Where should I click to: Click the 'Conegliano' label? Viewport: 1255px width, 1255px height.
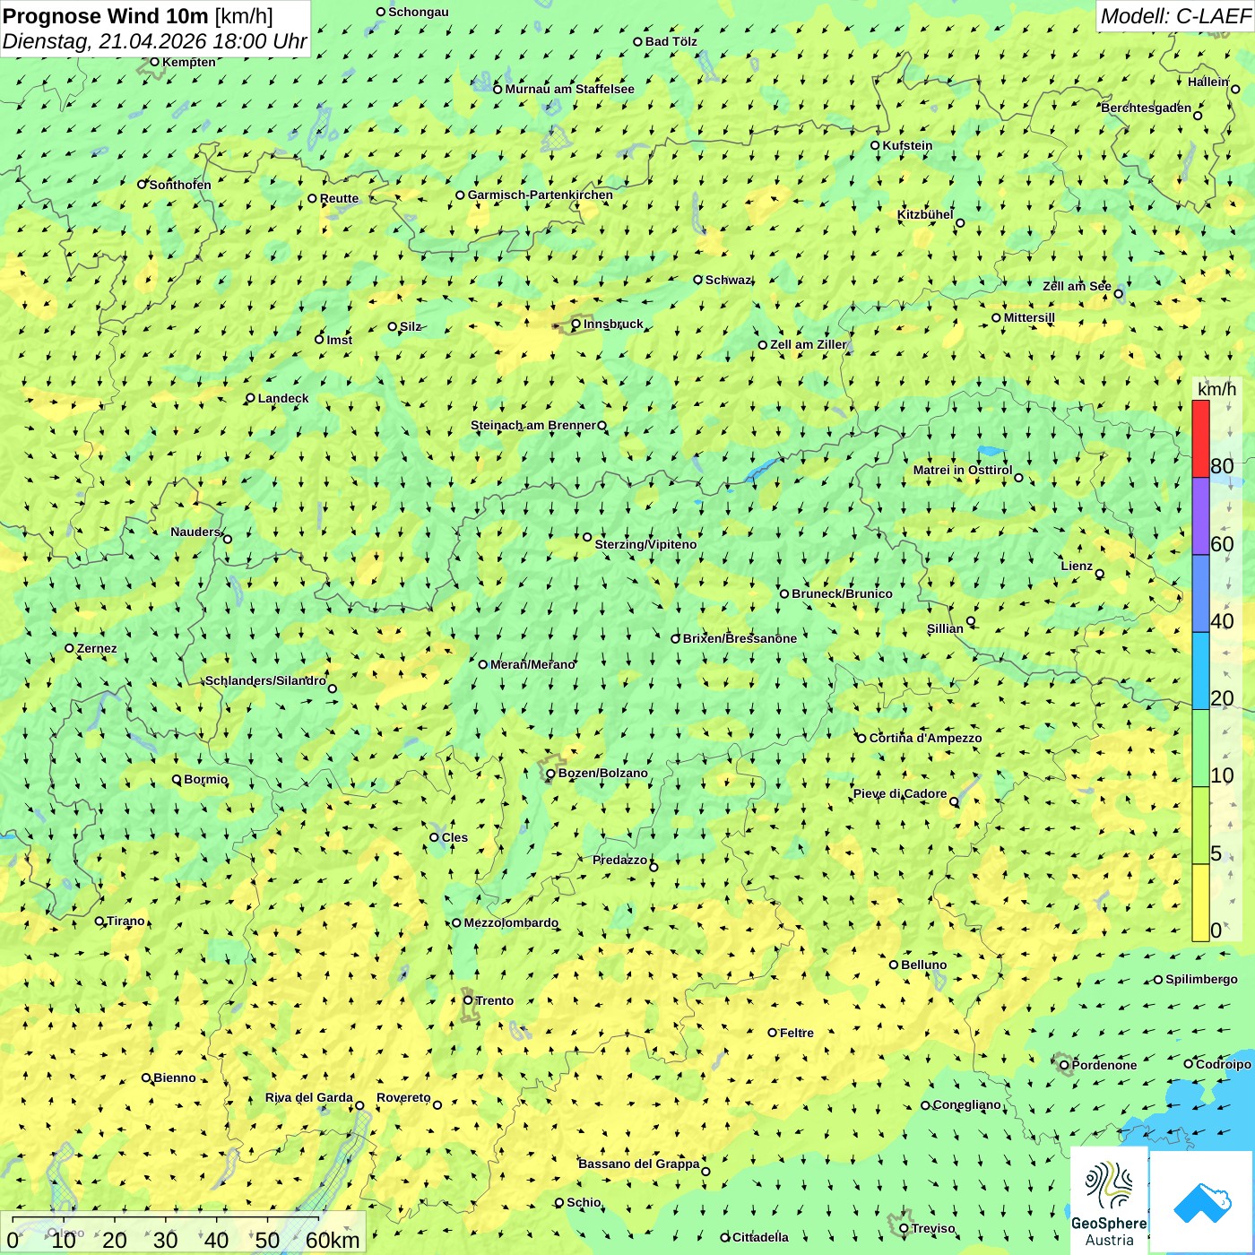[966, 1104]
